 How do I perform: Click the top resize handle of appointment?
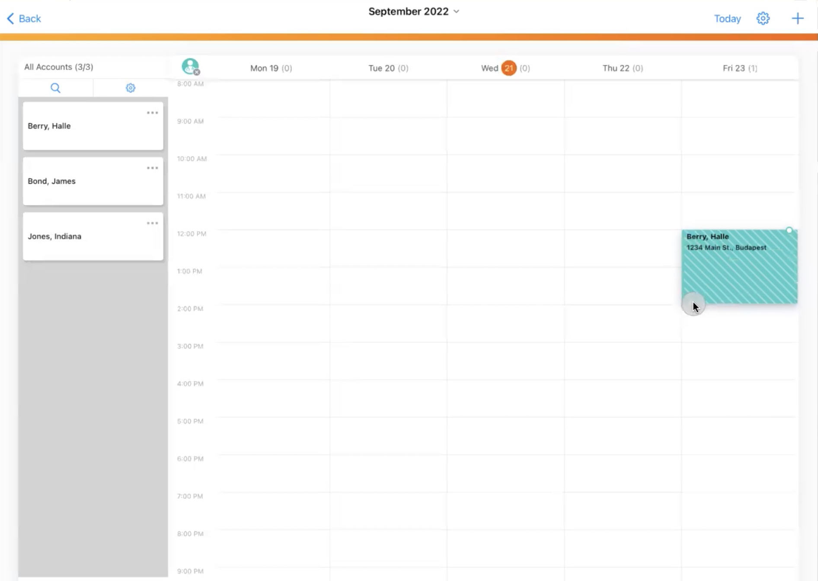click(789, 230)
